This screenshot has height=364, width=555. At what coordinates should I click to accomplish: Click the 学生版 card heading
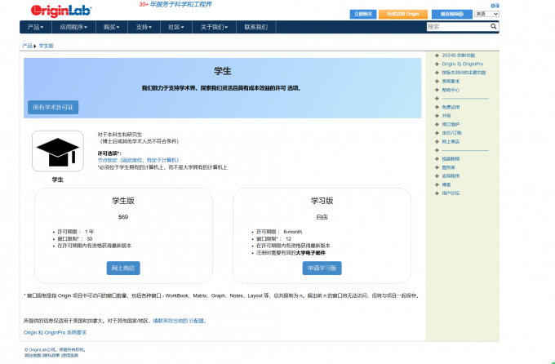[123, 201]
